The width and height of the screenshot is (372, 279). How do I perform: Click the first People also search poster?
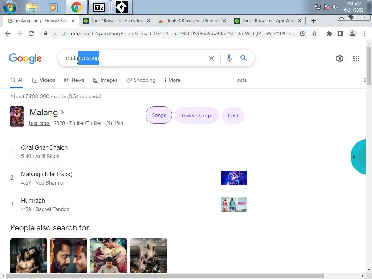[x=29, y=255]
